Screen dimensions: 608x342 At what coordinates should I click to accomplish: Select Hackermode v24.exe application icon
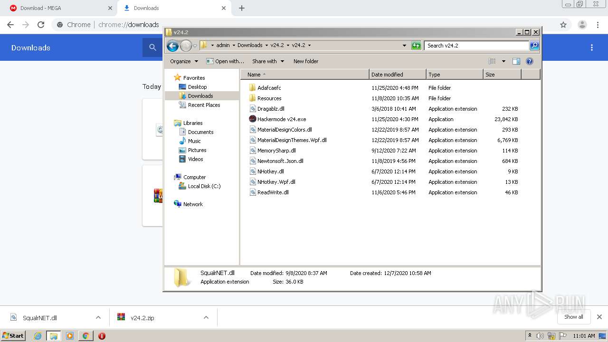click(x=253, y=119)
